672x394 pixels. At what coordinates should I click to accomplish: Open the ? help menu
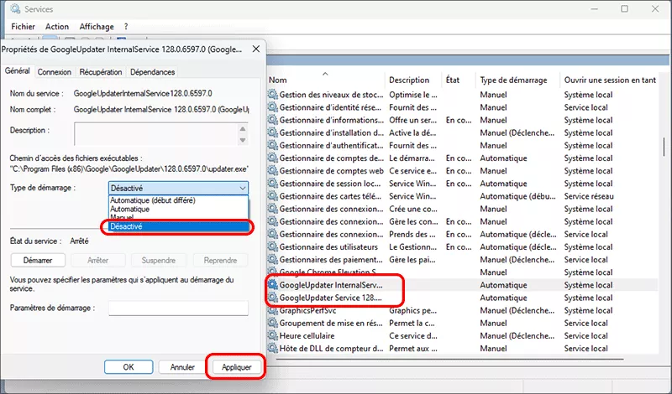(x=126, y=27)
